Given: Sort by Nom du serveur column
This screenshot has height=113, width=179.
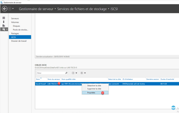Looking at the screenshot, I should [x=54, y=79].
